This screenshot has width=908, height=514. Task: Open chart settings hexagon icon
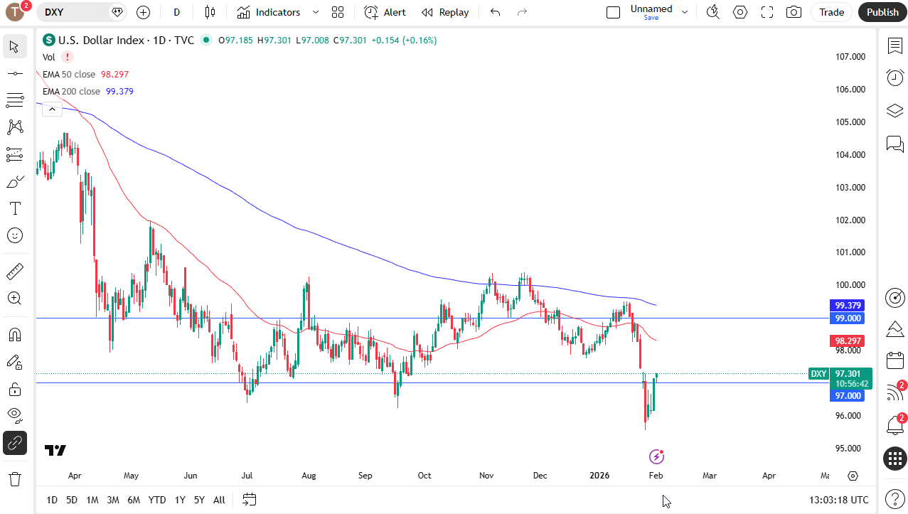(x=740, y=12)
